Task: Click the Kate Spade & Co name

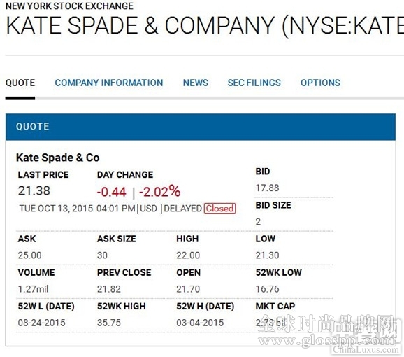Action: pos(58,157)
